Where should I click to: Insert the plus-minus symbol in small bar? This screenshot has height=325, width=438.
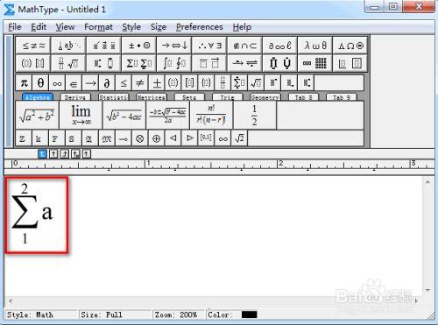pyautogui.click(x=157, y=83)
